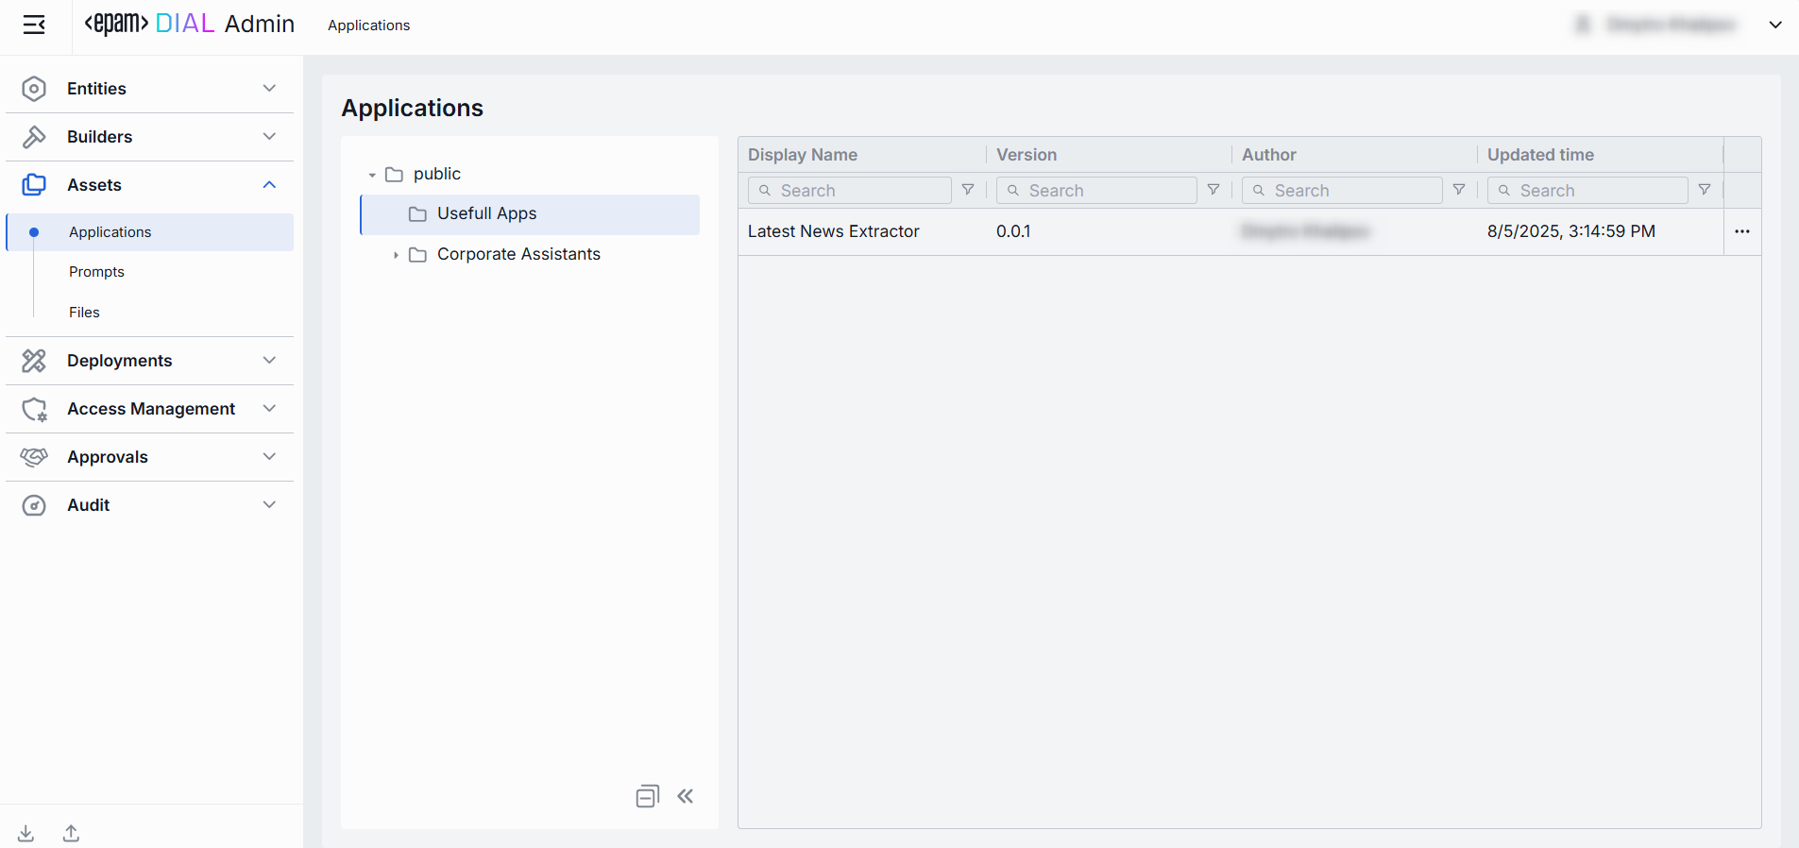Click the upload icon at sidebar bottom
This screenshot has height=848, width=1799.
click(71, 833)
